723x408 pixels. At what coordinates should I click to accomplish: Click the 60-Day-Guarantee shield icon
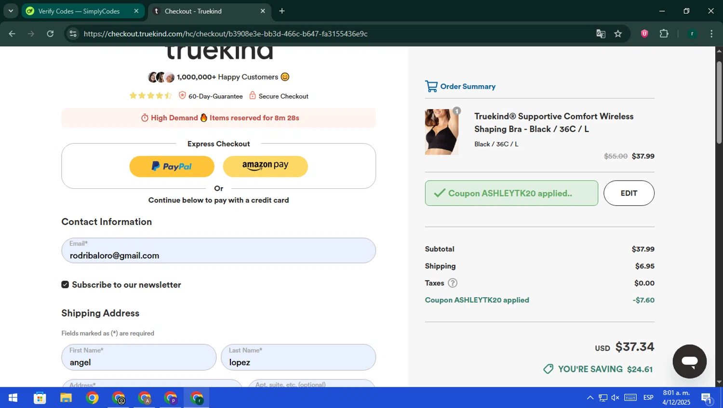point(182,95)
